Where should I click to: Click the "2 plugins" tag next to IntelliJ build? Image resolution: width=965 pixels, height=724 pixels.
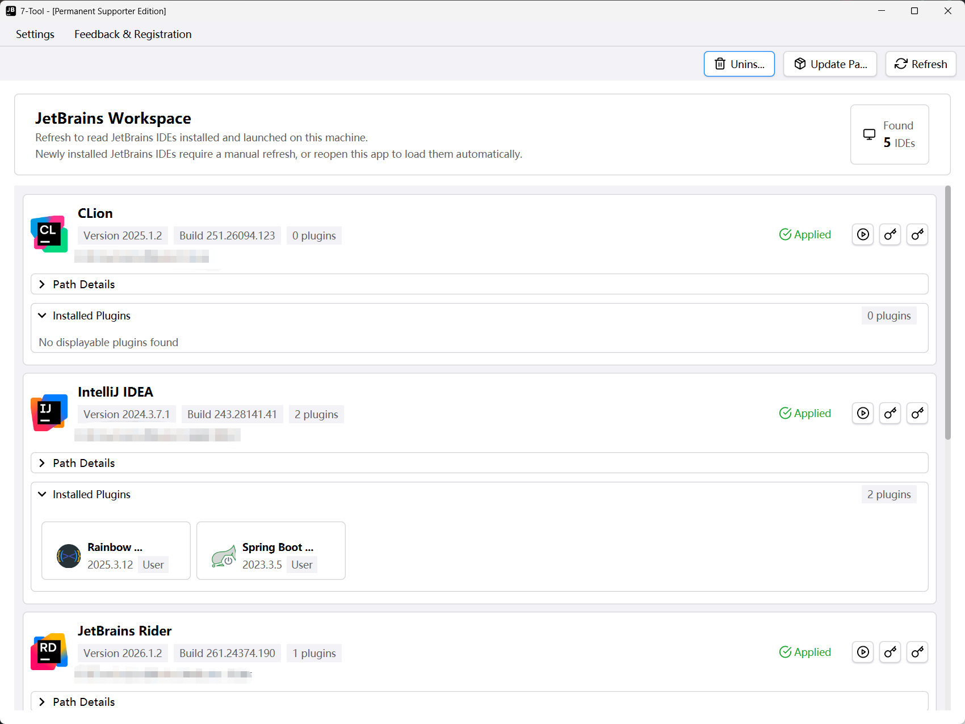click(316, 414)
